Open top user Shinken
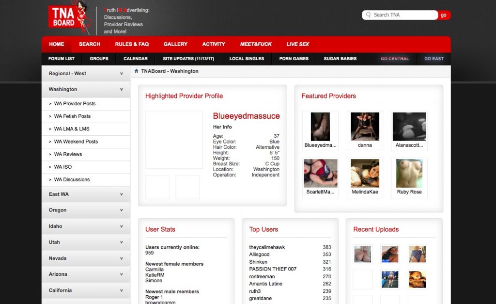This screenshot has height=304, width=496. pyautogui.click(x=258, y=262)
